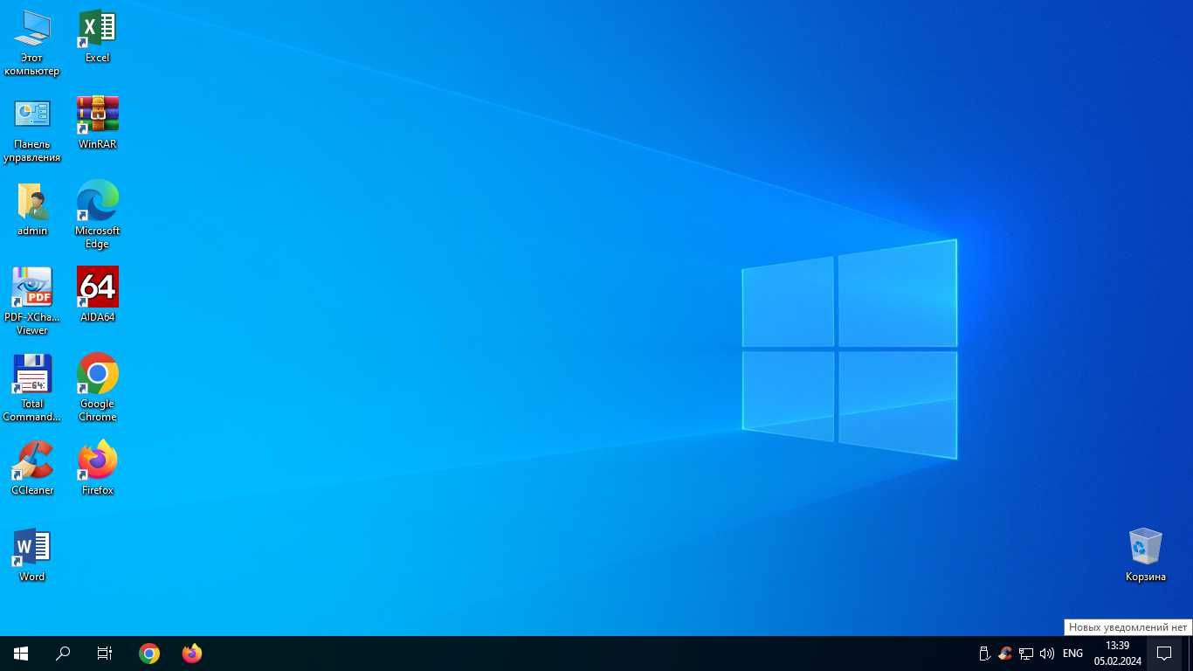Select the Google Chrome desktop shortcut

click(98, 388)
